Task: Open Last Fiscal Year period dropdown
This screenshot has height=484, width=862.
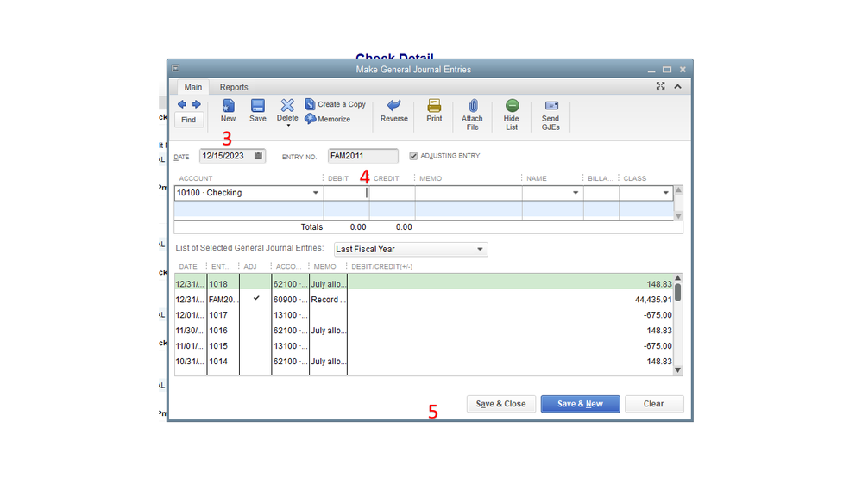Action: 411,249
